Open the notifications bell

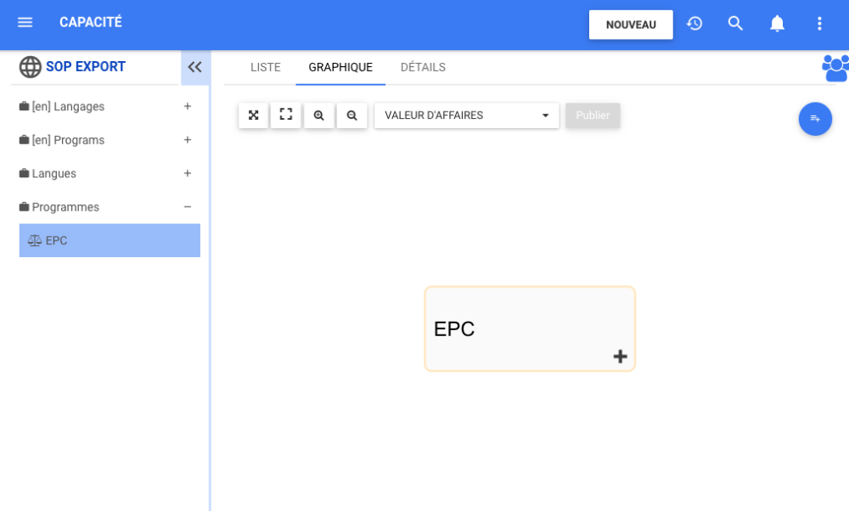click(777, 24)
